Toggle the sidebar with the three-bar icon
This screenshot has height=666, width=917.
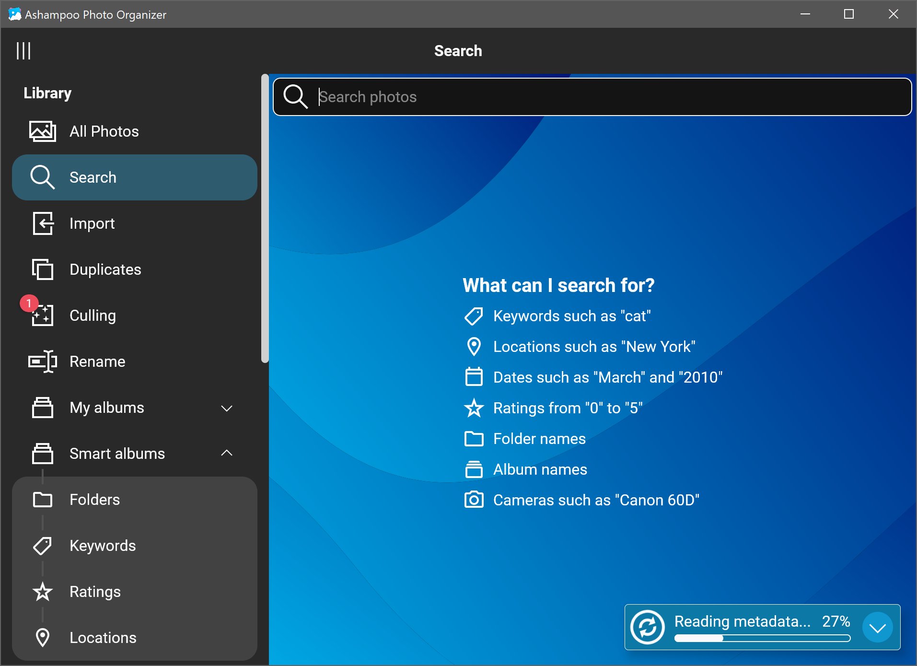pyautogui.click(x=23, y=51)
